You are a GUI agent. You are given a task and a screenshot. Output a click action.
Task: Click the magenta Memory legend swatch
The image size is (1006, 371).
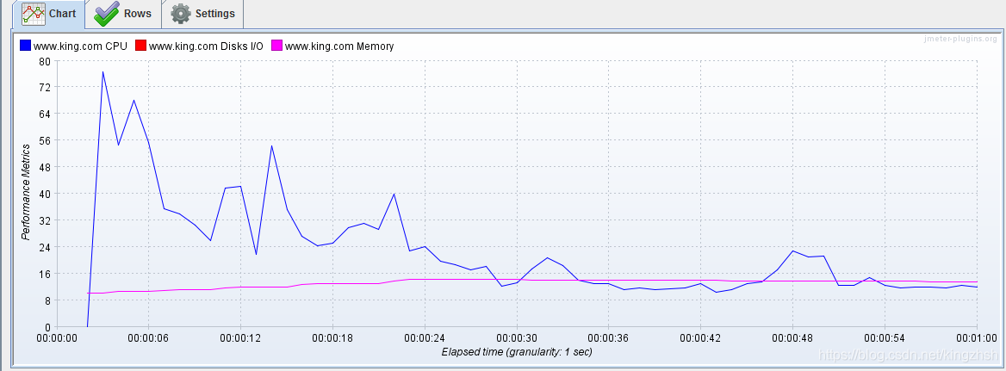277,46
